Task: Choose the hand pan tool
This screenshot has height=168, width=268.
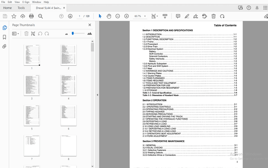Action: click(108, 16)
